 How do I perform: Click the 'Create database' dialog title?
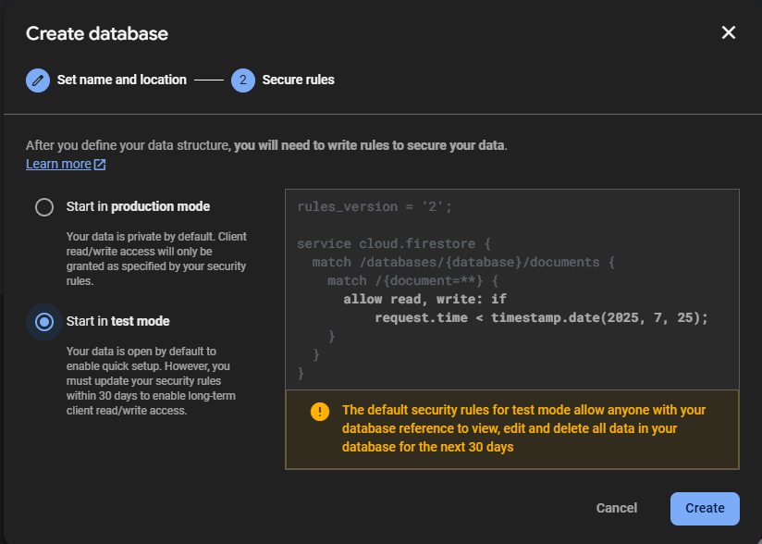[x=97, y=34]
